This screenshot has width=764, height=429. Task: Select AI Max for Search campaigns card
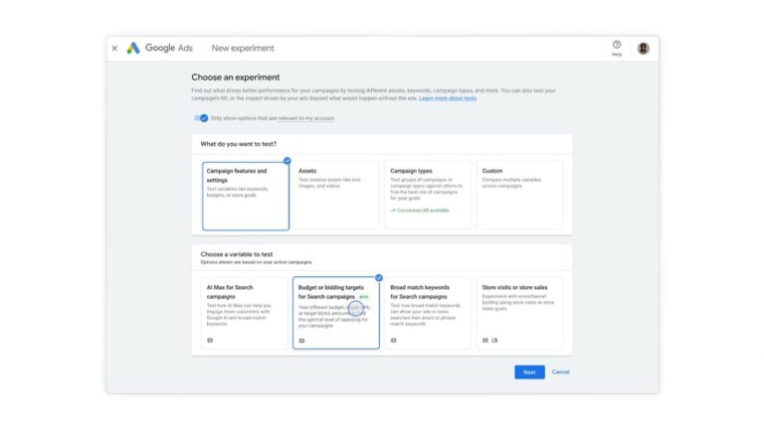click(244, 313)
